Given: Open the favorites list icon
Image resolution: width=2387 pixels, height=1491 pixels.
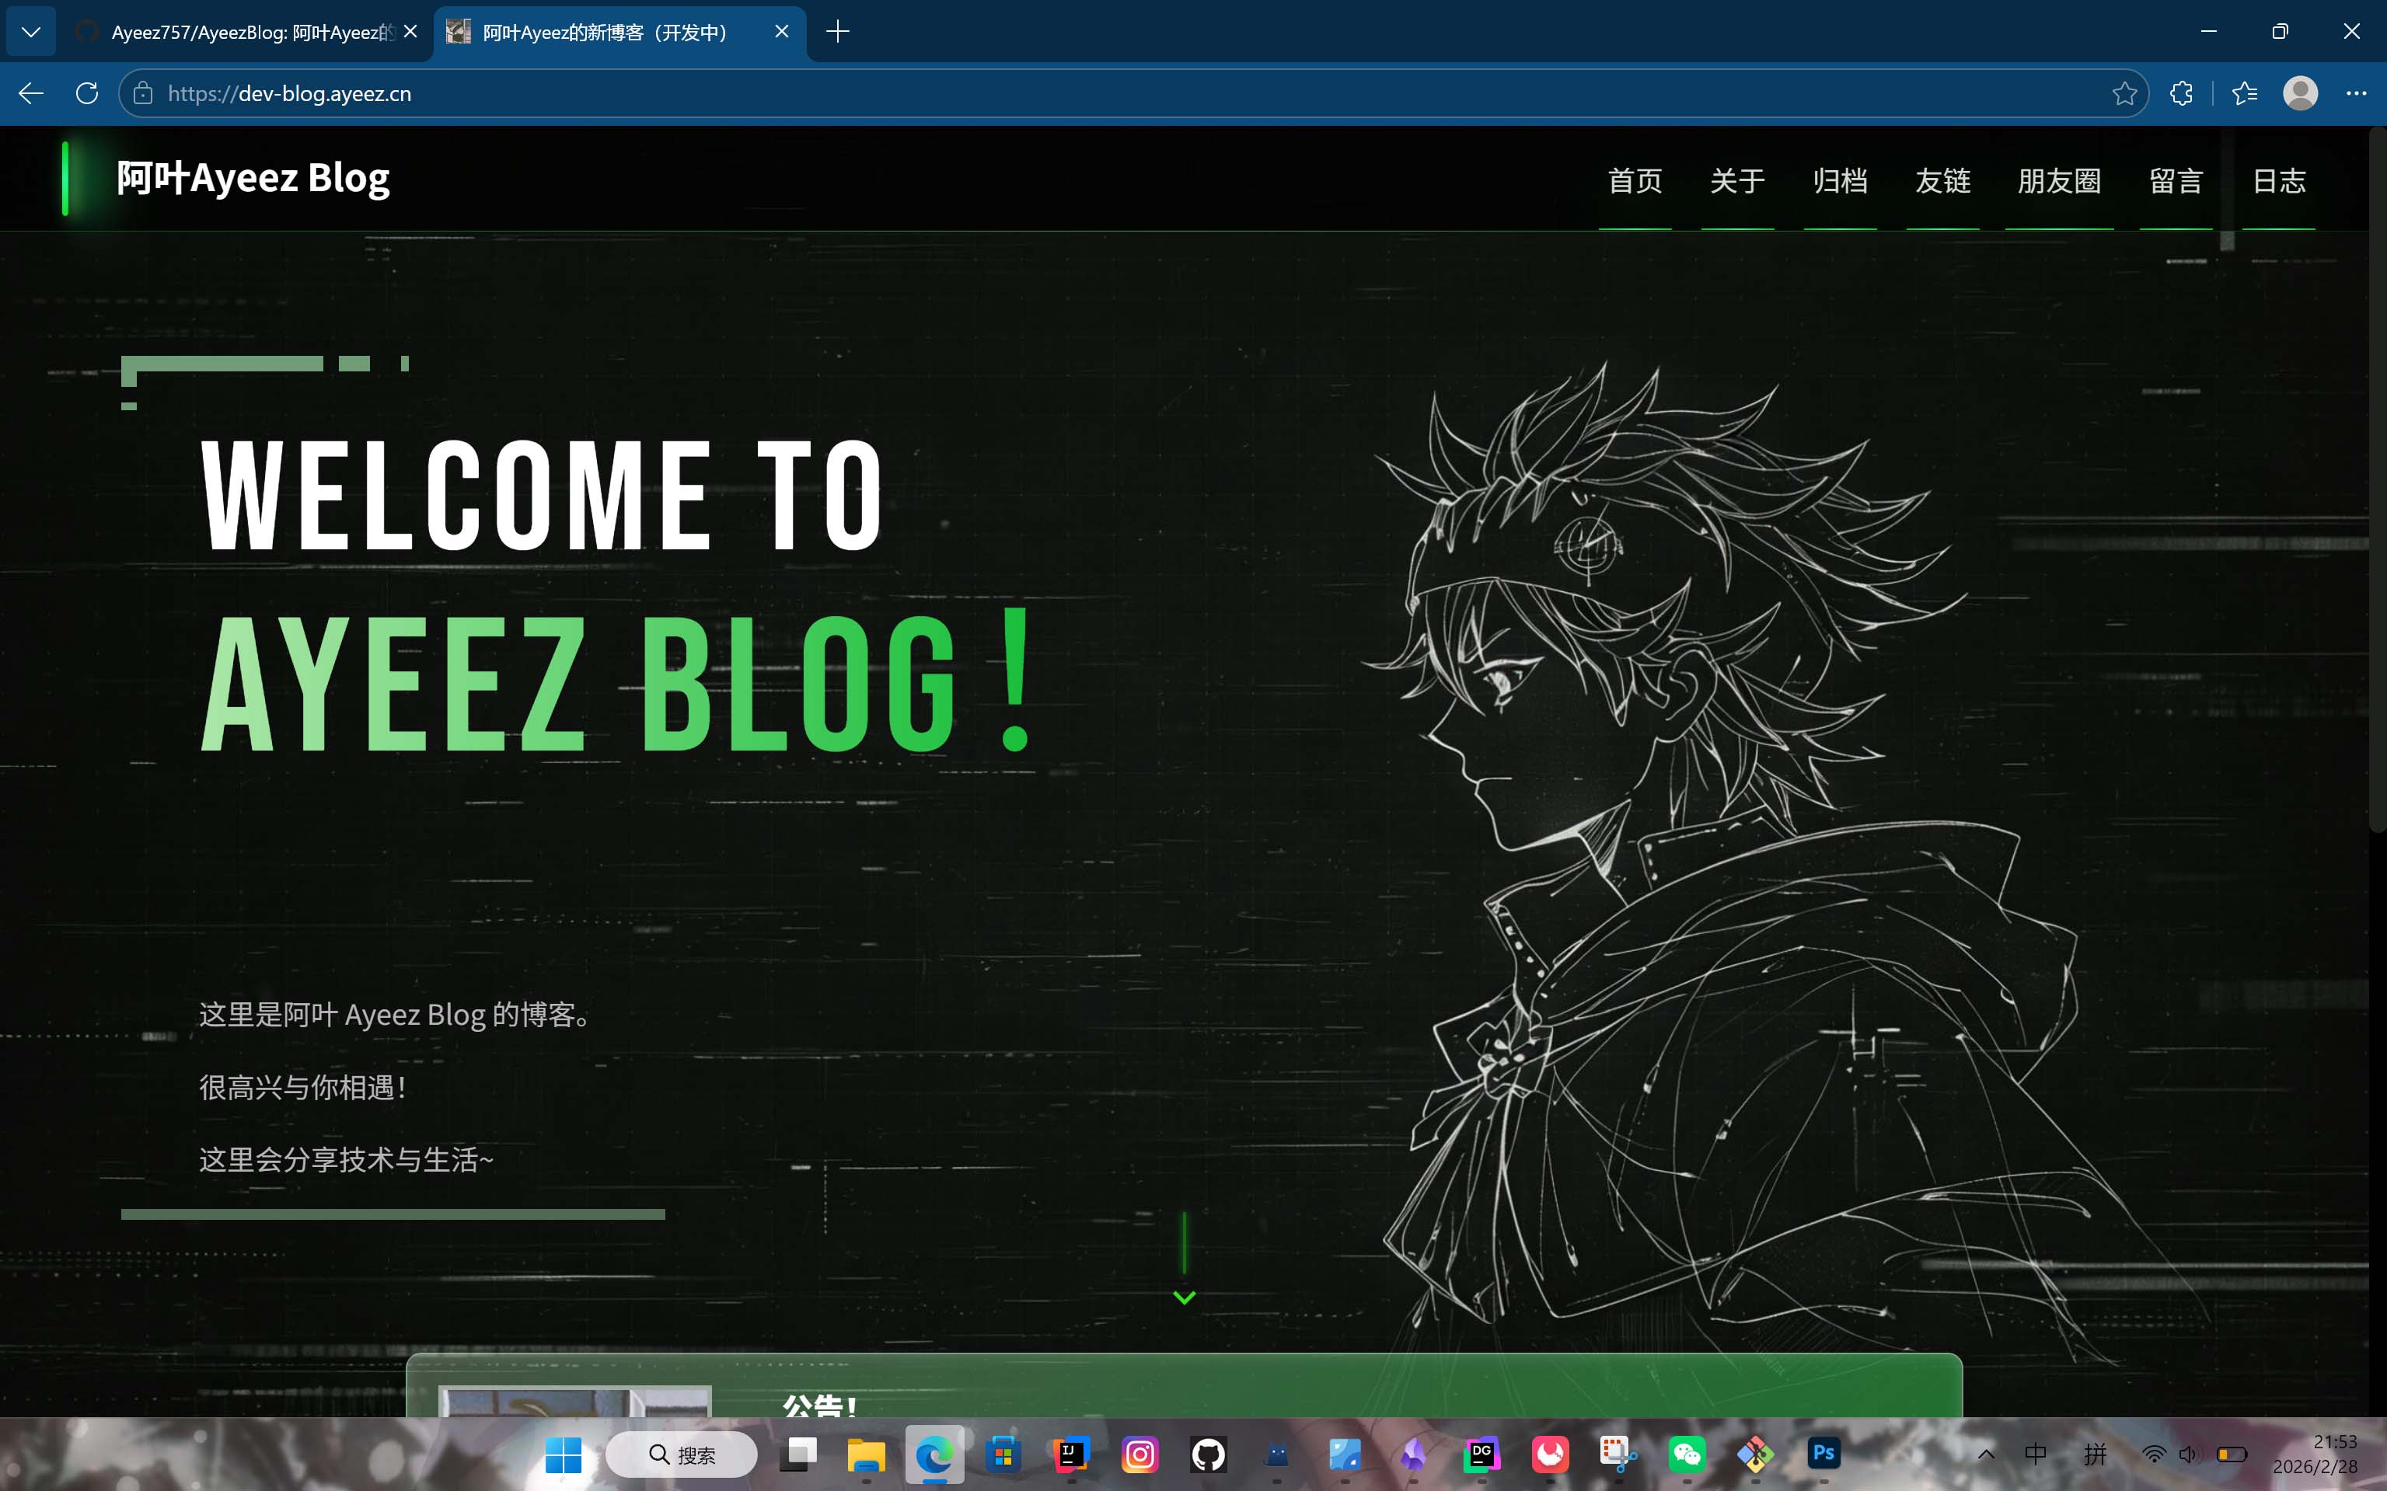Looking at the screenshot, I should (x=2245, y=94).
